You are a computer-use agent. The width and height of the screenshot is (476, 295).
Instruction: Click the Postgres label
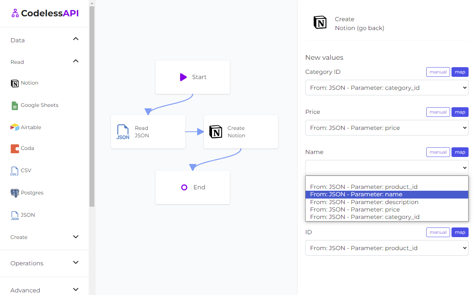pos(32,193)
